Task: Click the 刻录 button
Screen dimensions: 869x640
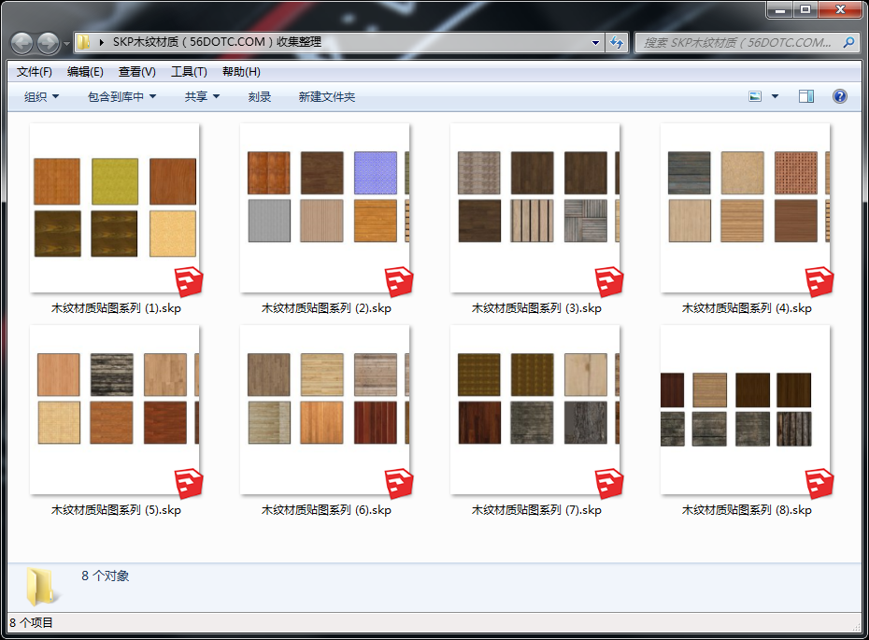Action: [x=260, y=96]
